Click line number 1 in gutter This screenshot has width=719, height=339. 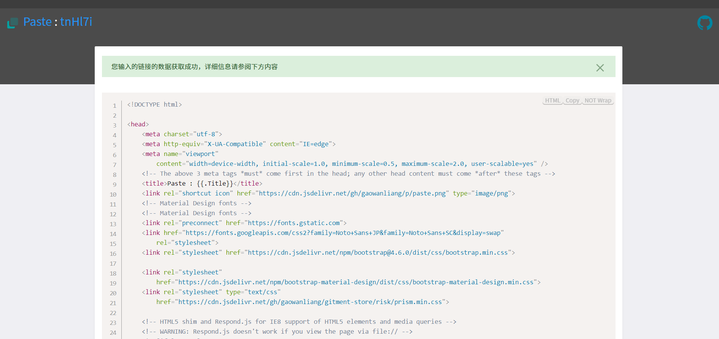coord(114,106)
